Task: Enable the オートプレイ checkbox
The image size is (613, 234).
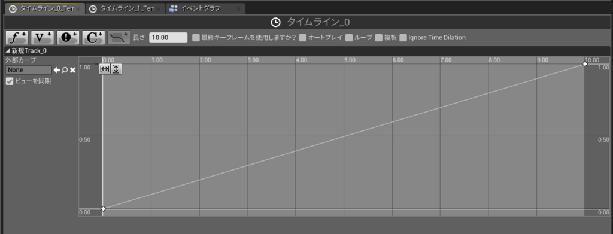Action: [x=302, y=38]
